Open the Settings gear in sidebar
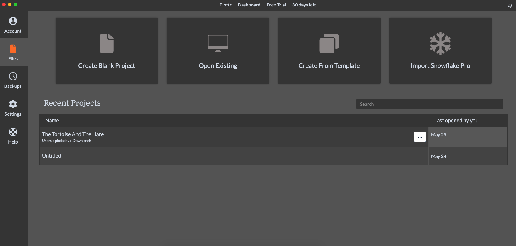Viewport: 516px width, 246px height. 13,108
